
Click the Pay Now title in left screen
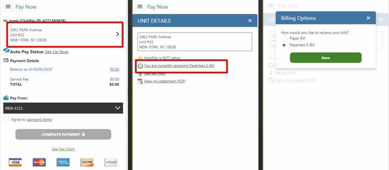[x=26, y=7]
